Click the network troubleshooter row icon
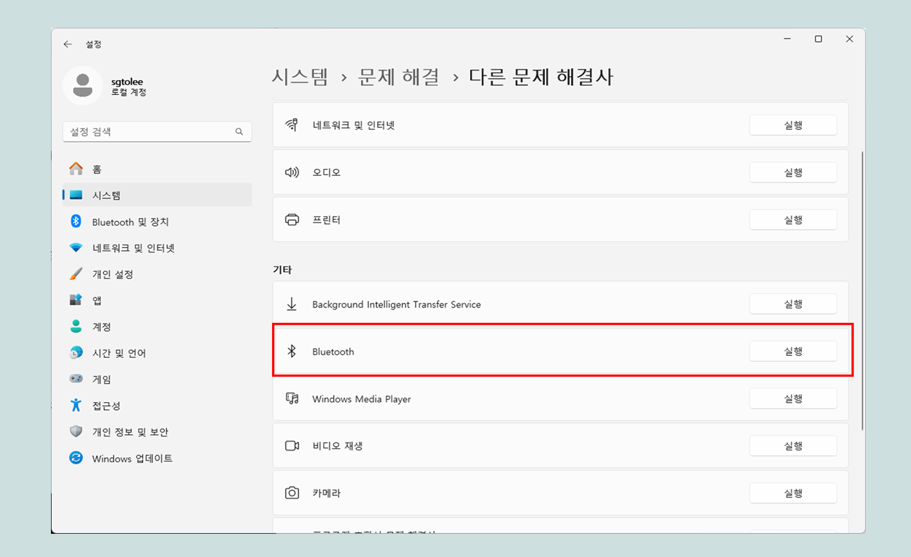The image size is (911, 557). click(x=292, y=125)
